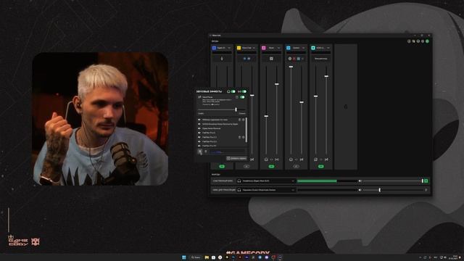Toggle the effects button under the Voice Chat channel
The image size is (464, 261).
tap(246, 167)
